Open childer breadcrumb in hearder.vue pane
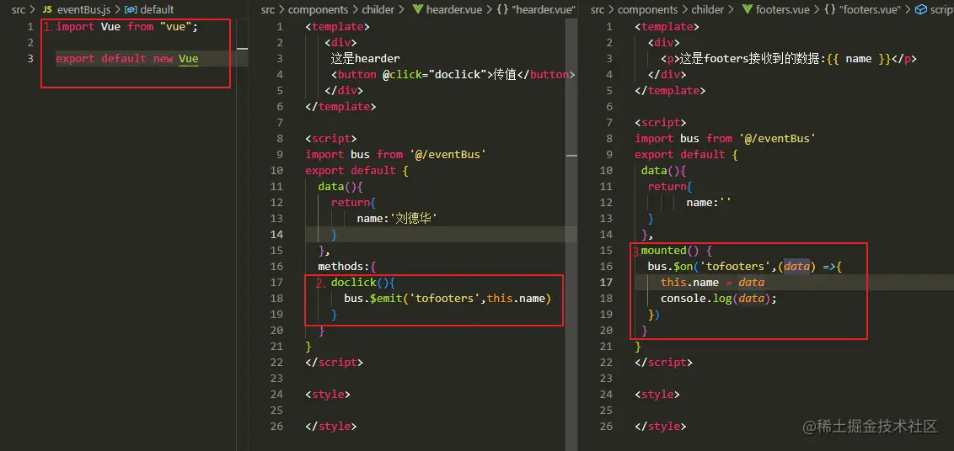Screen dimensions: 954x451 [x=379, y=10]
